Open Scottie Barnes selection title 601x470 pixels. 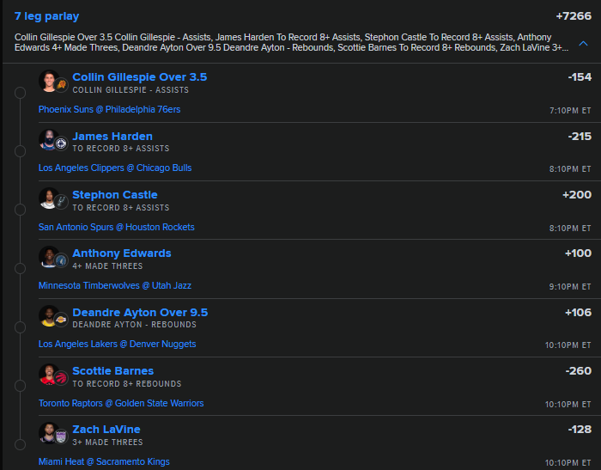coord(113,370)
